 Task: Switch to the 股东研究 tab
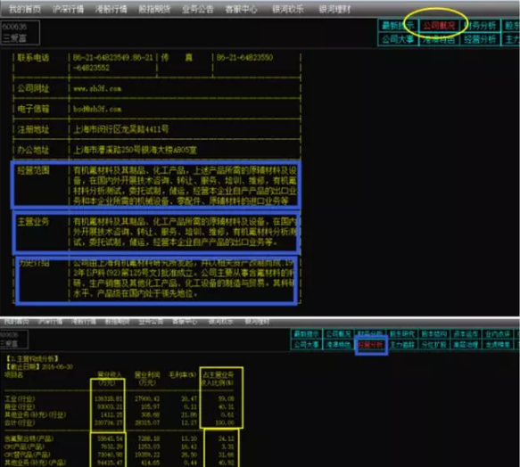pos(402,333)
